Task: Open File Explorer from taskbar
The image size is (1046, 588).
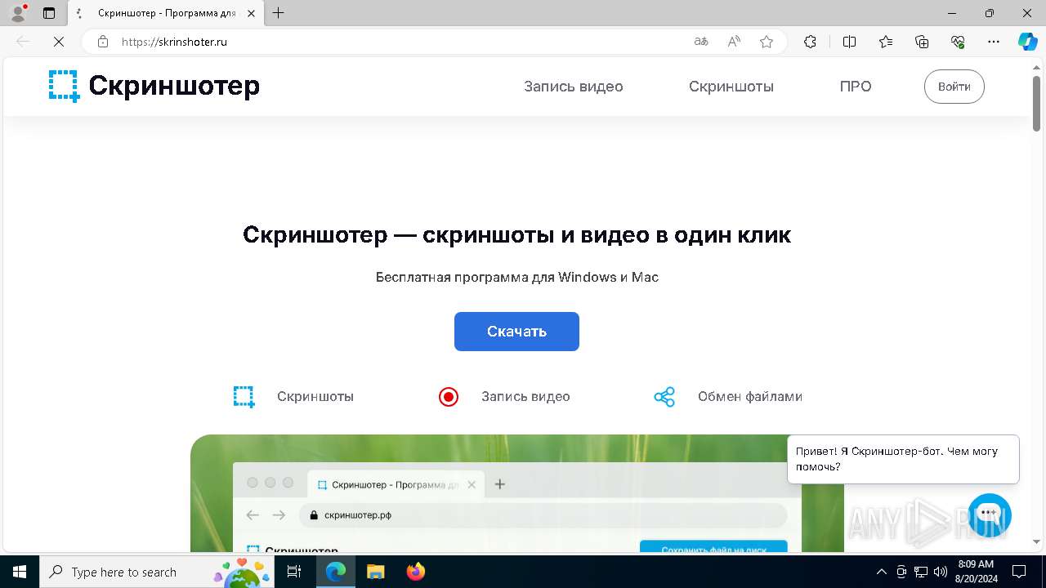Action: pos(375,572)
